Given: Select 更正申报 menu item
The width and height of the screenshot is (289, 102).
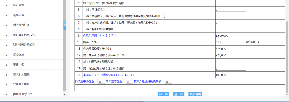Looking at the screenshot, I should click(19, 64).
